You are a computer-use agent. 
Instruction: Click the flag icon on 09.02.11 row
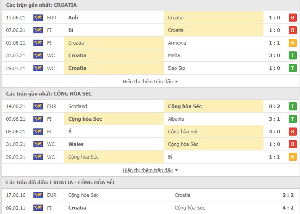(x=38, y=208)
